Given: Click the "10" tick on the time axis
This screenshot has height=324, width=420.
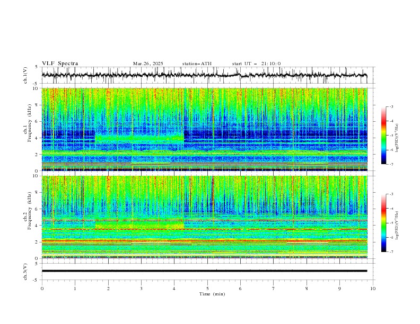Looking at the screenshot, I should 373,289.
